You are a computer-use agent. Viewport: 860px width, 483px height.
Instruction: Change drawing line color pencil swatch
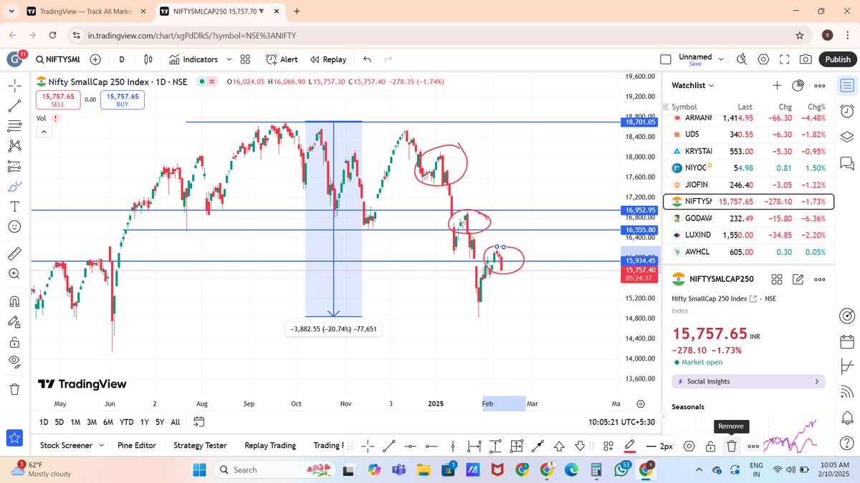[631, 446]
